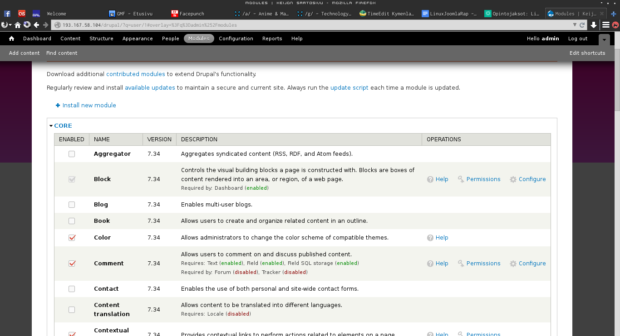The width and height of the screenshot is (620, 336).
Task: Click the contributed modules link
Action: pyautogui.click(x=136, y=74)
